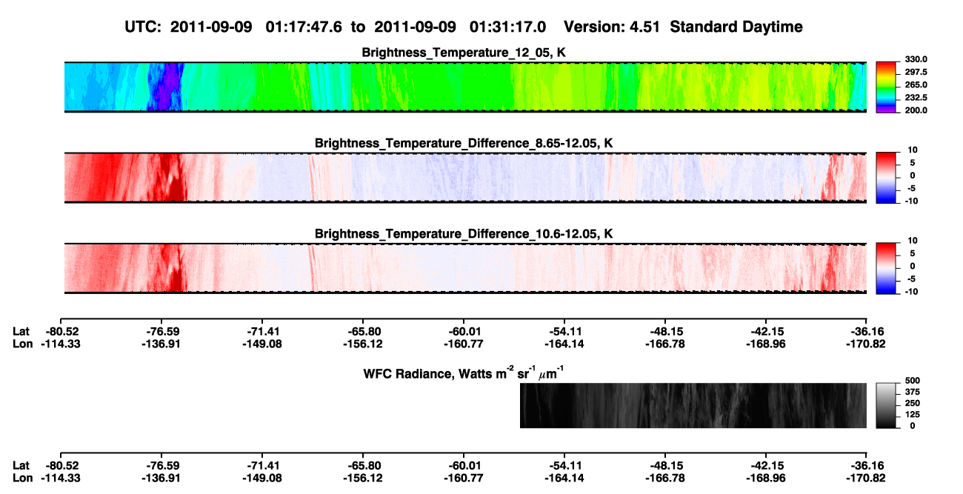The image size is (963, 494).
Task: Click the red-blue color bar of the 10.6-12.05 panel
Action: tap(886, 267)
